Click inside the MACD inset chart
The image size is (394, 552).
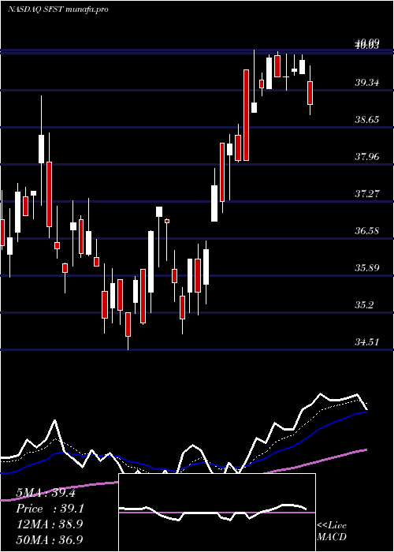(217, 513)
